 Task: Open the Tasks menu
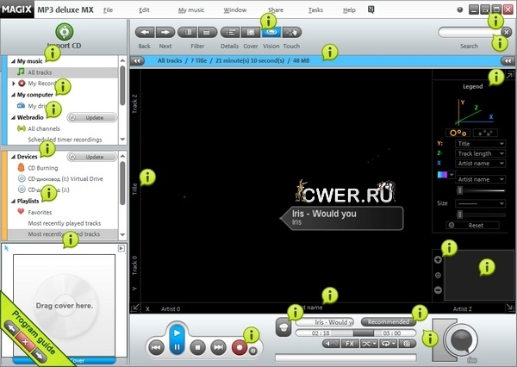[315, 9]
